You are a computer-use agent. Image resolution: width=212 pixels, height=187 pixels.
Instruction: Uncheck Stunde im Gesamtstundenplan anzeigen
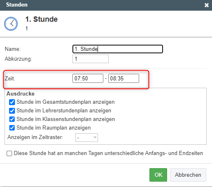click(x=12, y=102)
